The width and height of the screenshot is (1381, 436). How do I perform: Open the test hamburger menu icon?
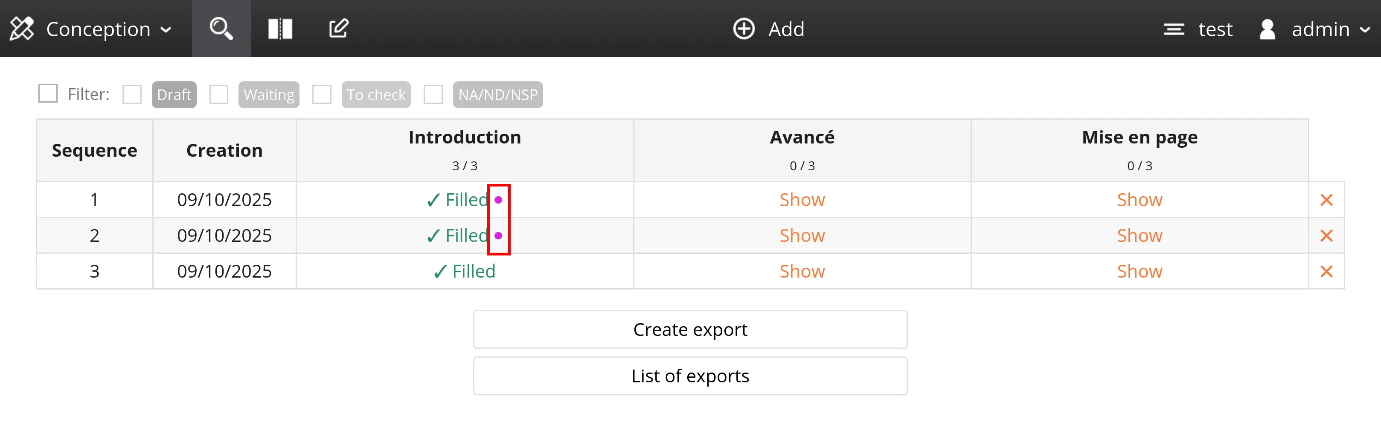[1174, 29]
